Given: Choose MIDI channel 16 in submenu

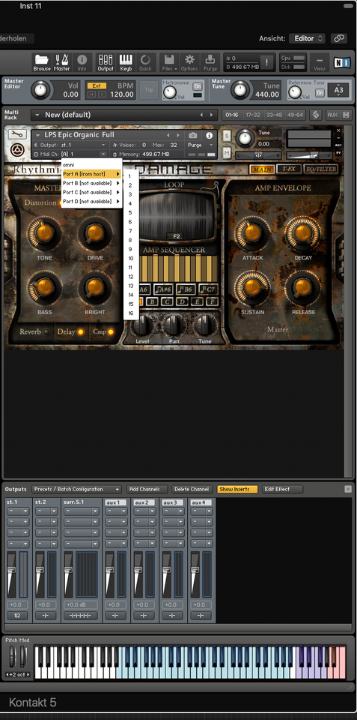Looking at the screenshot, I should (x=131, y=313).
